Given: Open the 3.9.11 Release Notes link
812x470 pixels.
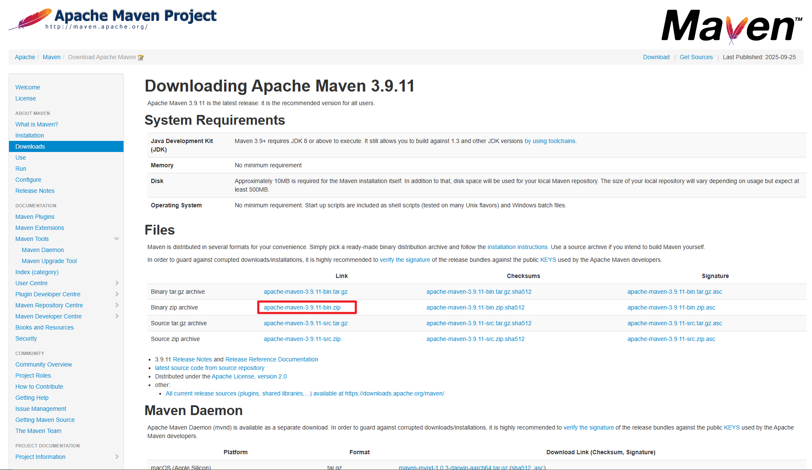Looking at the screenshot, I should (192, 359).
